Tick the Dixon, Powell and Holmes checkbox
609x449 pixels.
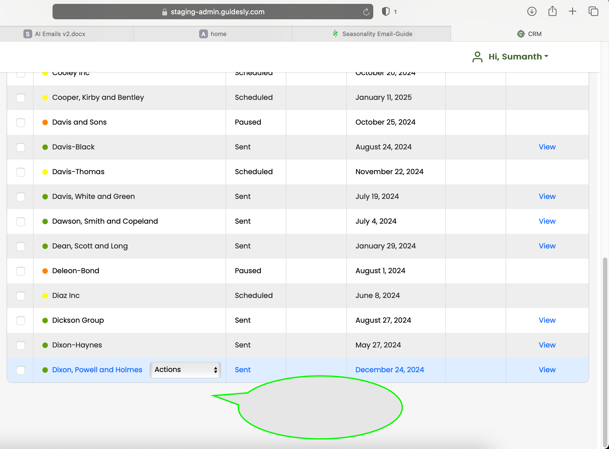pos(21,370)
